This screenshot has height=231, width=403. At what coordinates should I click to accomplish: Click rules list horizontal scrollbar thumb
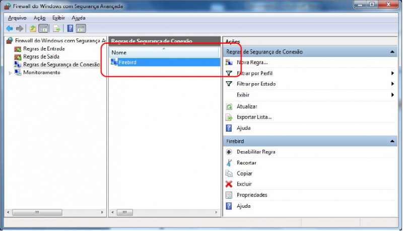125,212
